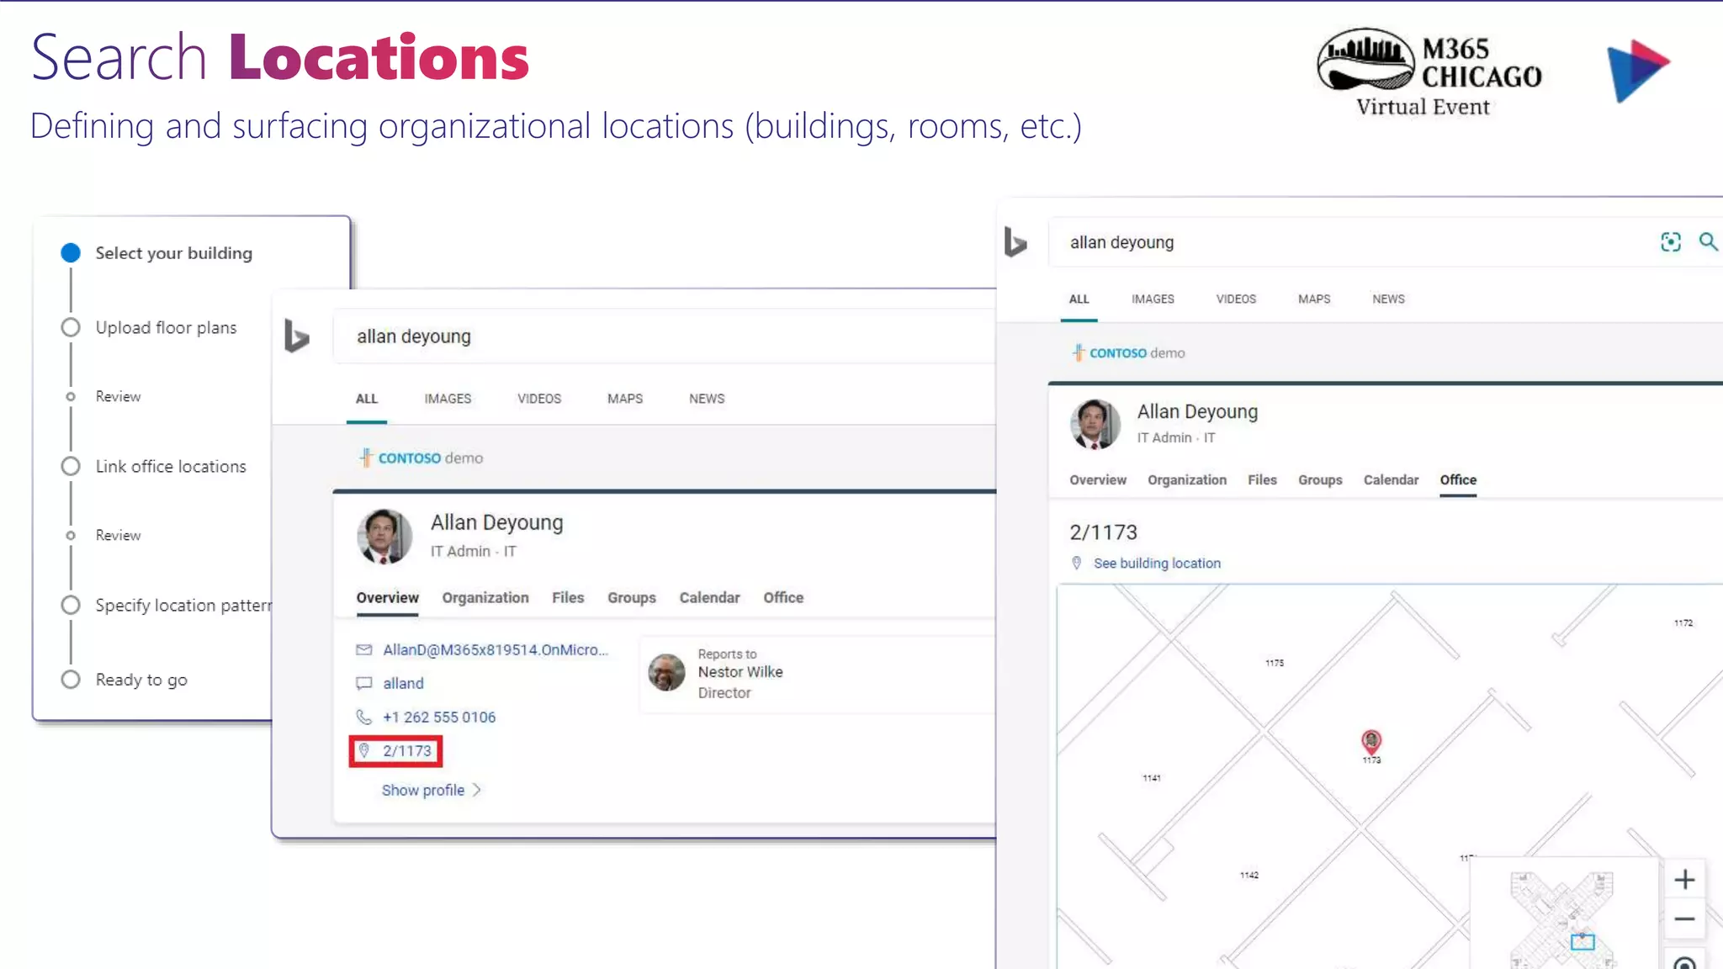Click the email envelope icon in Overview

(x=363, y=649)
